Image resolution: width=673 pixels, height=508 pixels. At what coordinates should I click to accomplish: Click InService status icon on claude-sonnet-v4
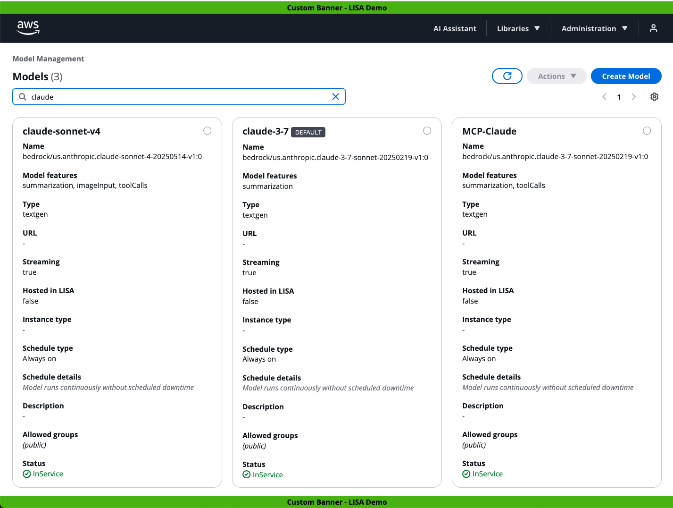tap(27, 474)
